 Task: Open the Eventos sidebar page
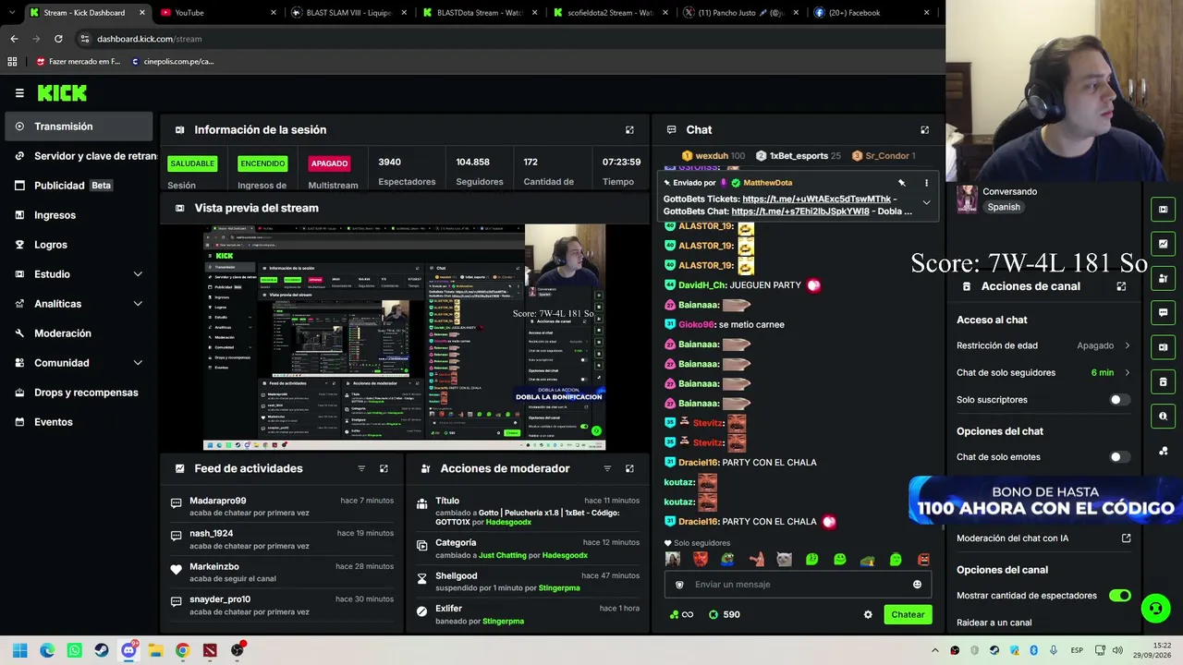pyautogui.click(x=79, y=422)
